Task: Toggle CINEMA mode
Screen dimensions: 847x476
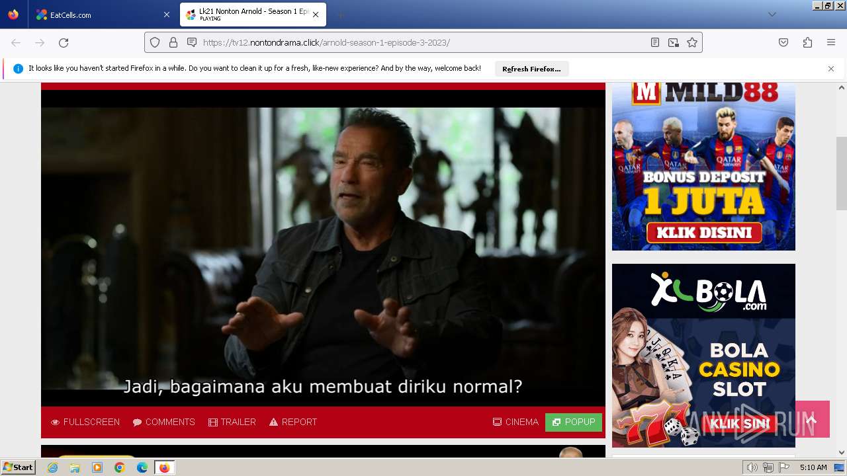Action: pyautogui.click(x=515, y=422)
